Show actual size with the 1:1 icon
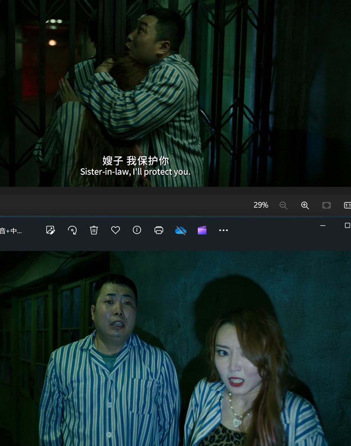 (348, 205)
